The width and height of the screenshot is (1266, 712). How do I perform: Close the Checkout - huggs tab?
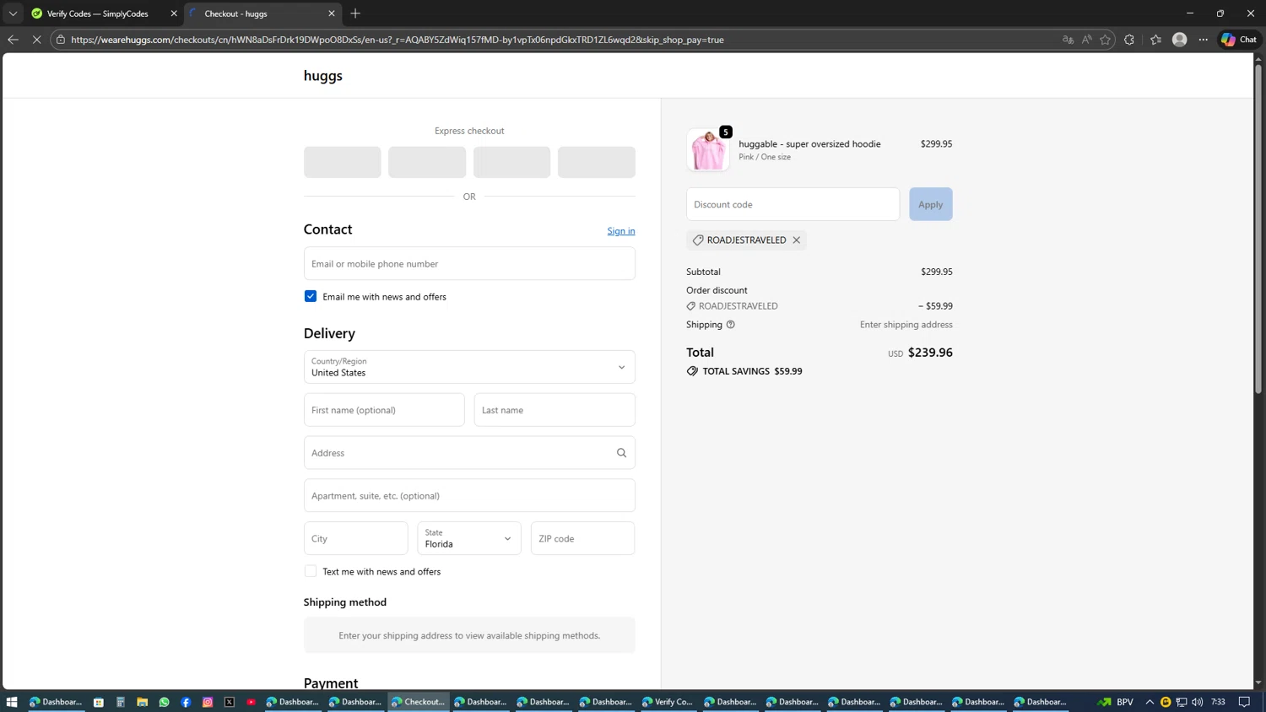(332, 13)
